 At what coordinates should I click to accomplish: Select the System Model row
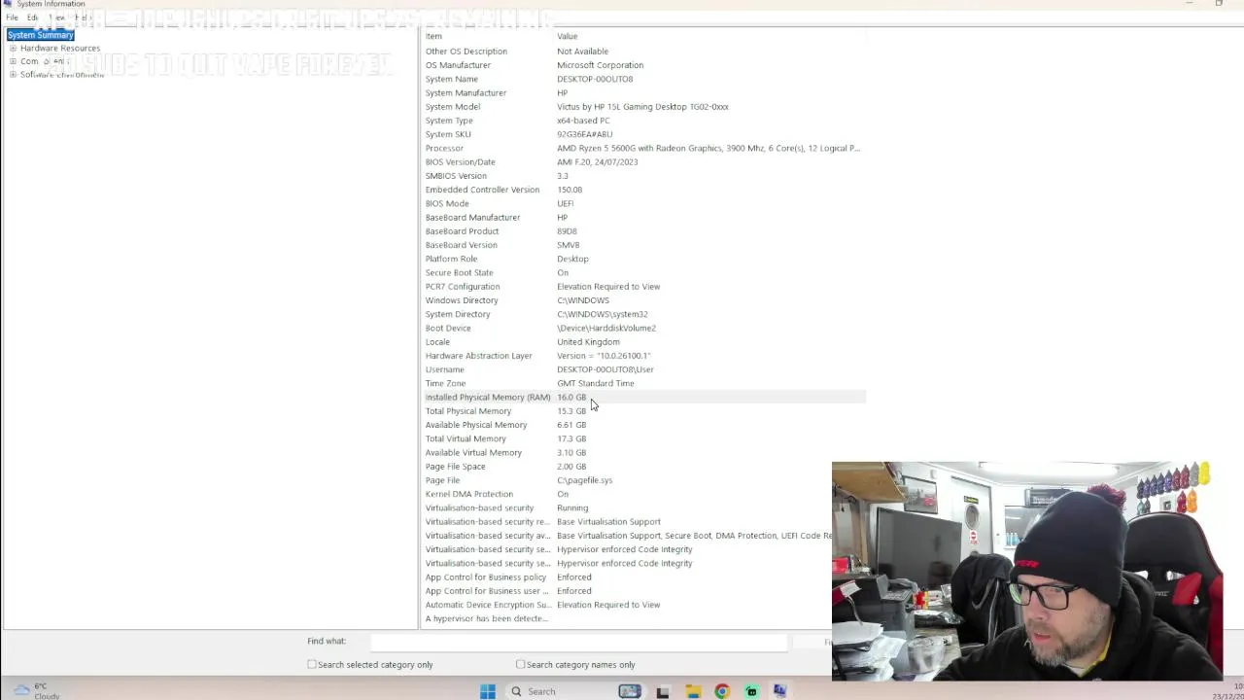[x=642, y=107]
